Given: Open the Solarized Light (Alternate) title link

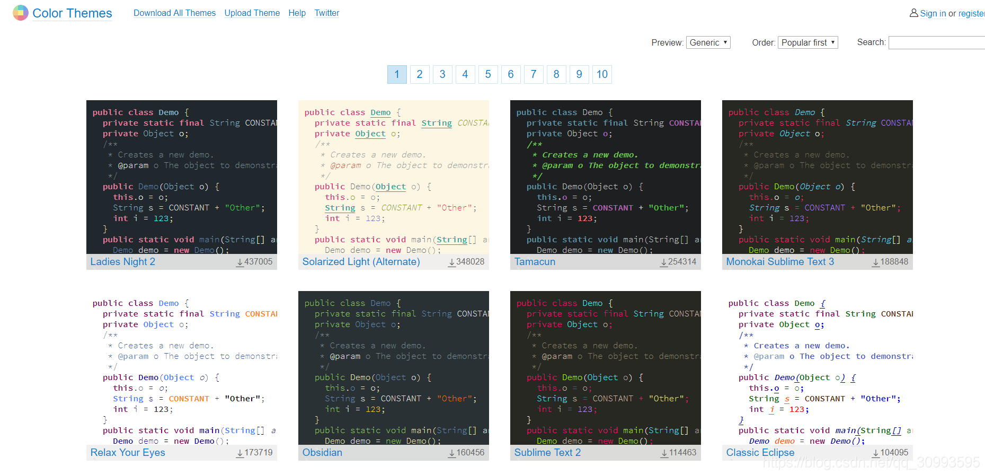Looking at the screenshot, I should (361, 262).
